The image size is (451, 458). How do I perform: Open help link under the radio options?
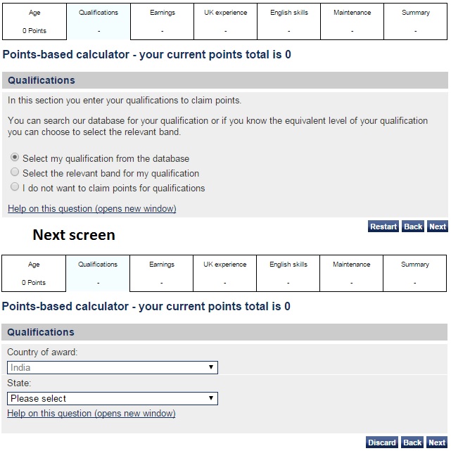tap(92, 208)
